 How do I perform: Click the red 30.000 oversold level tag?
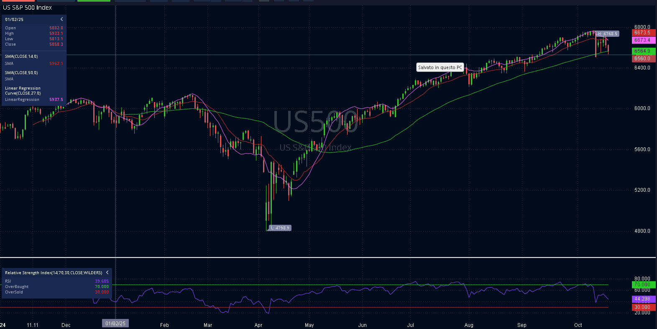(643, 307)
